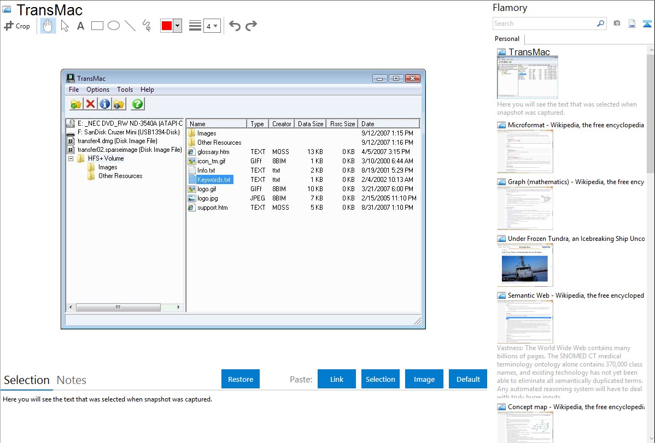Select the logo.jpg file

coord(207,198)
